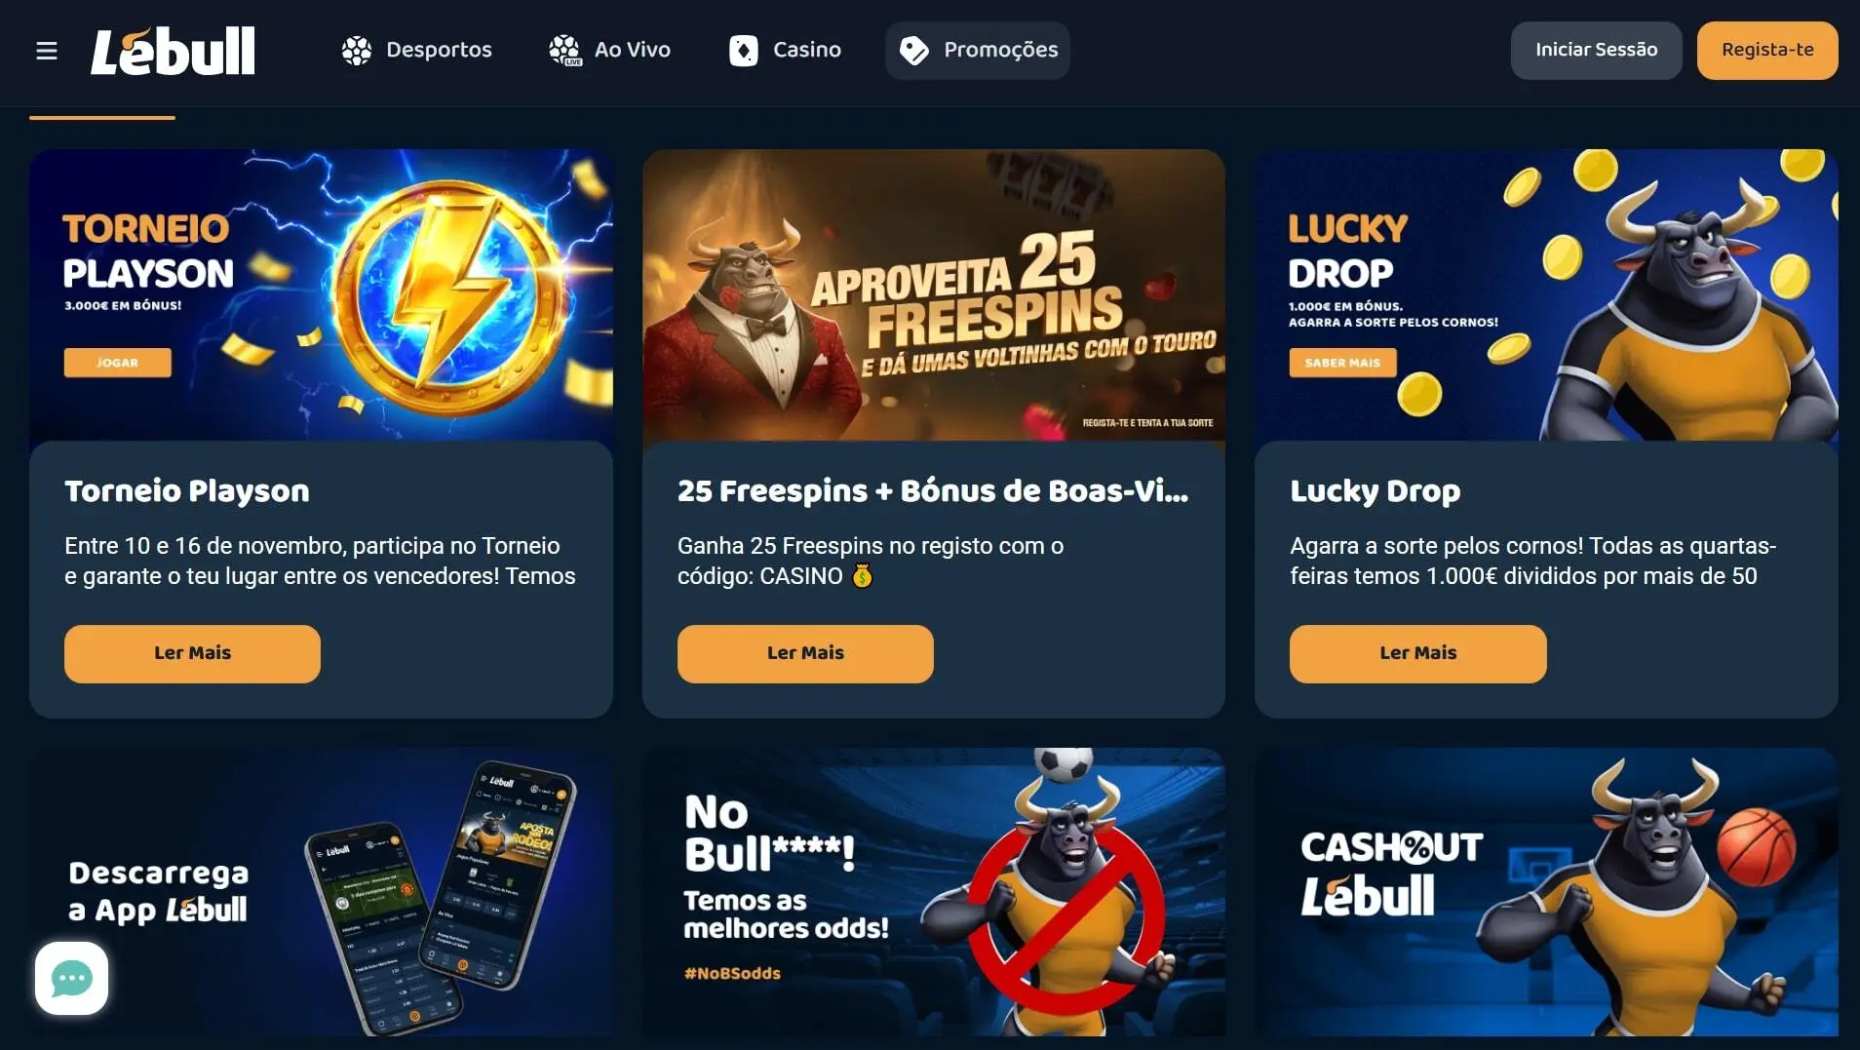The height and width of the screenshot is (1050, 1860).
Task: Click Ler Mais under 25 Freespins
Action: pyautogui.click(x=805, y=653)
